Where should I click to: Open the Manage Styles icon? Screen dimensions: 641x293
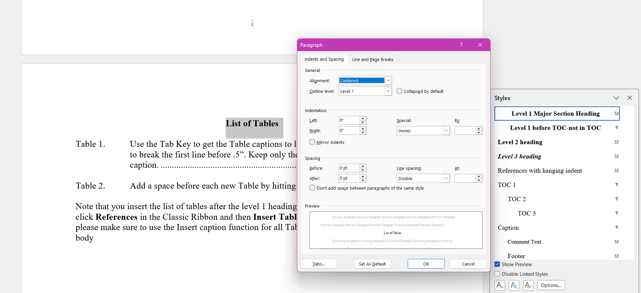[528, 285]
